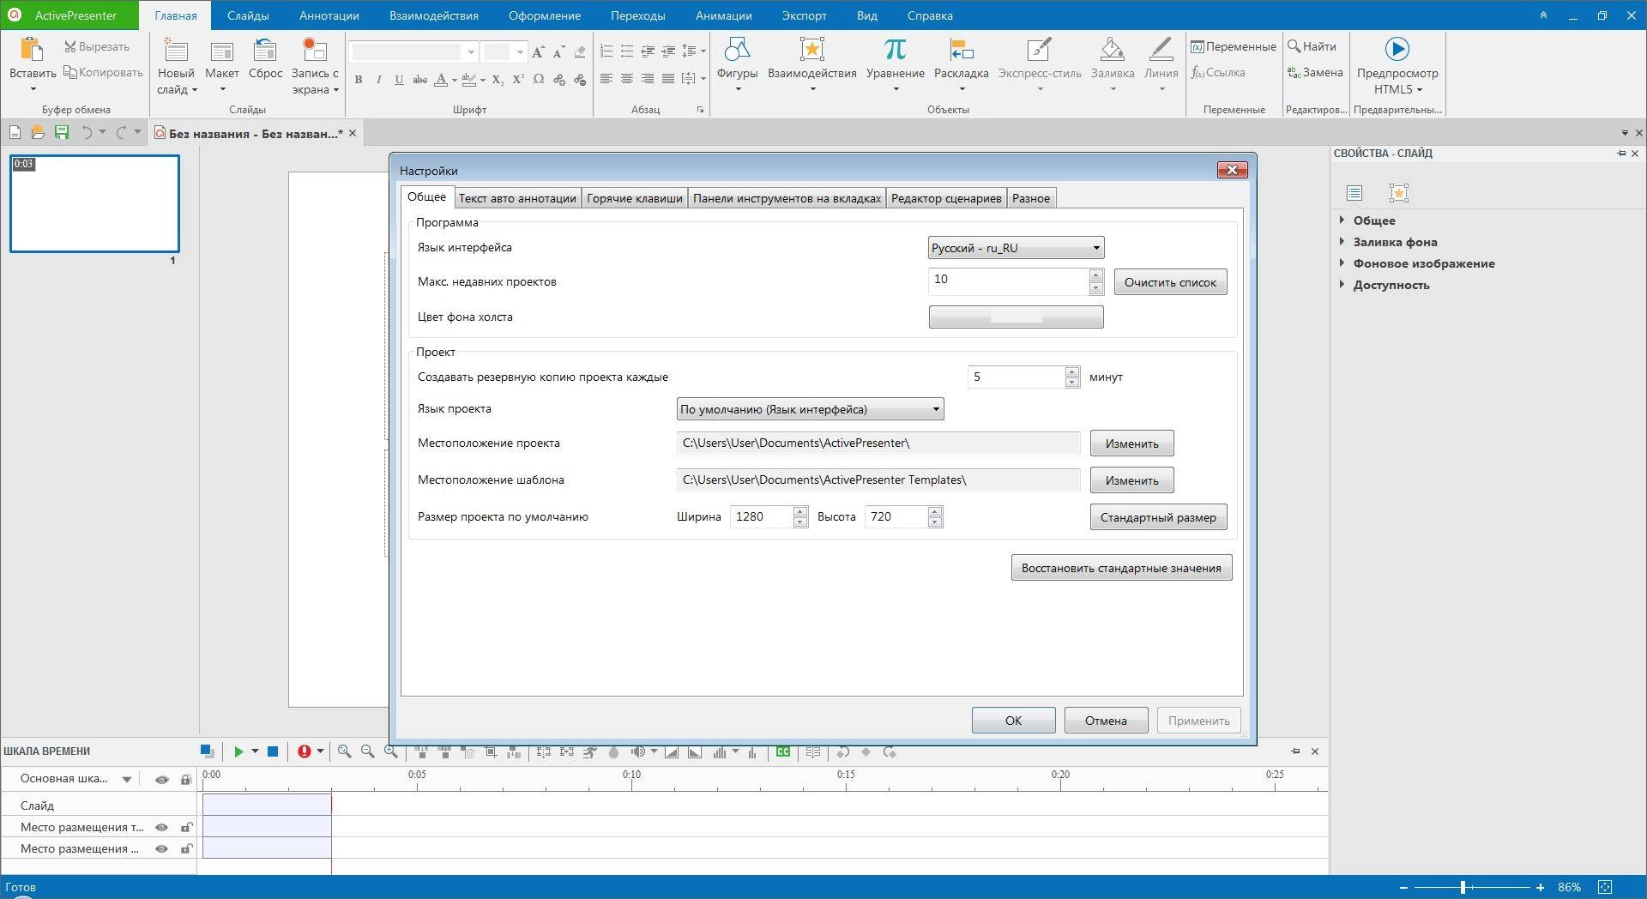
Task: Open the Язык интерфейса dropdown
Action: click(1016, 248)
